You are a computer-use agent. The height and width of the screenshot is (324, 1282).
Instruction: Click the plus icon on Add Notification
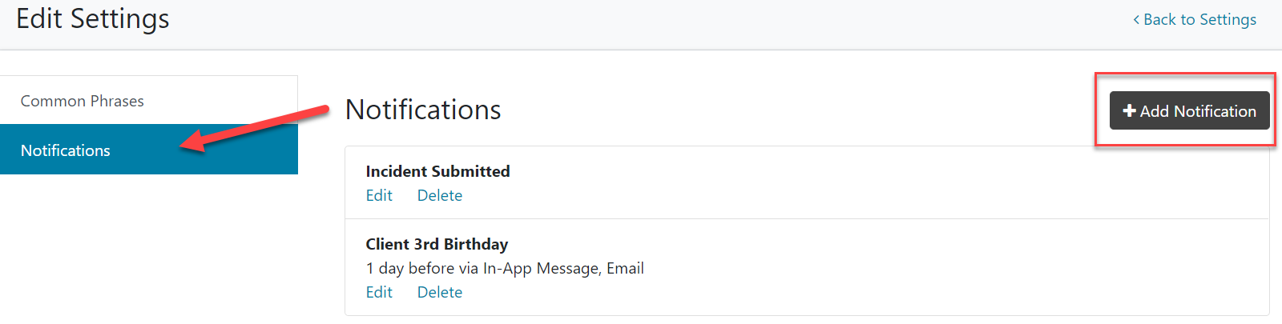1129,111
